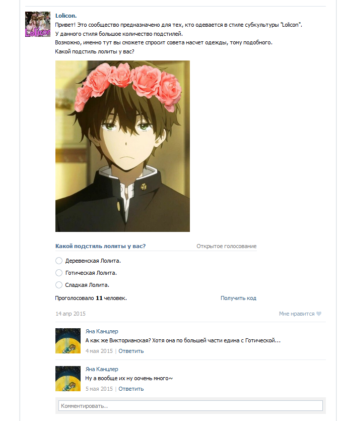Open the post date 14 апр 2015
The width and height of the screenshot is (341, 421).
[x=71, y=314]
